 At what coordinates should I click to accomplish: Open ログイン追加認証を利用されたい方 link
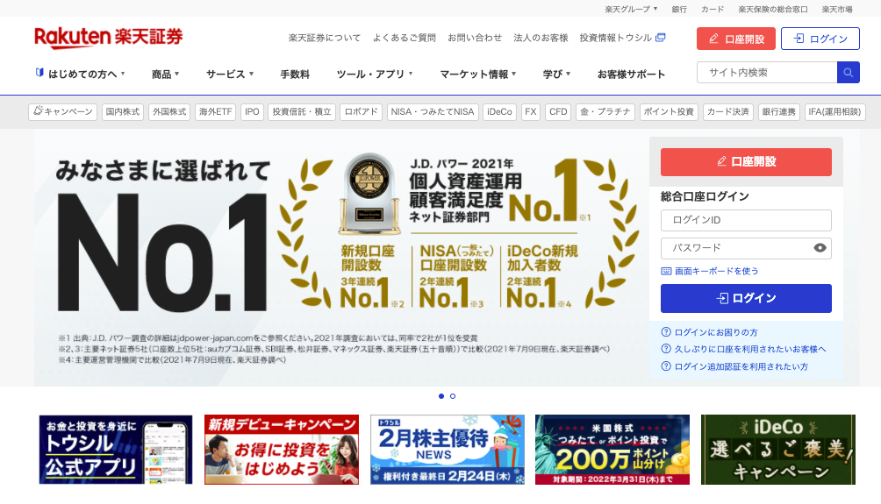(x=741, y=366)
